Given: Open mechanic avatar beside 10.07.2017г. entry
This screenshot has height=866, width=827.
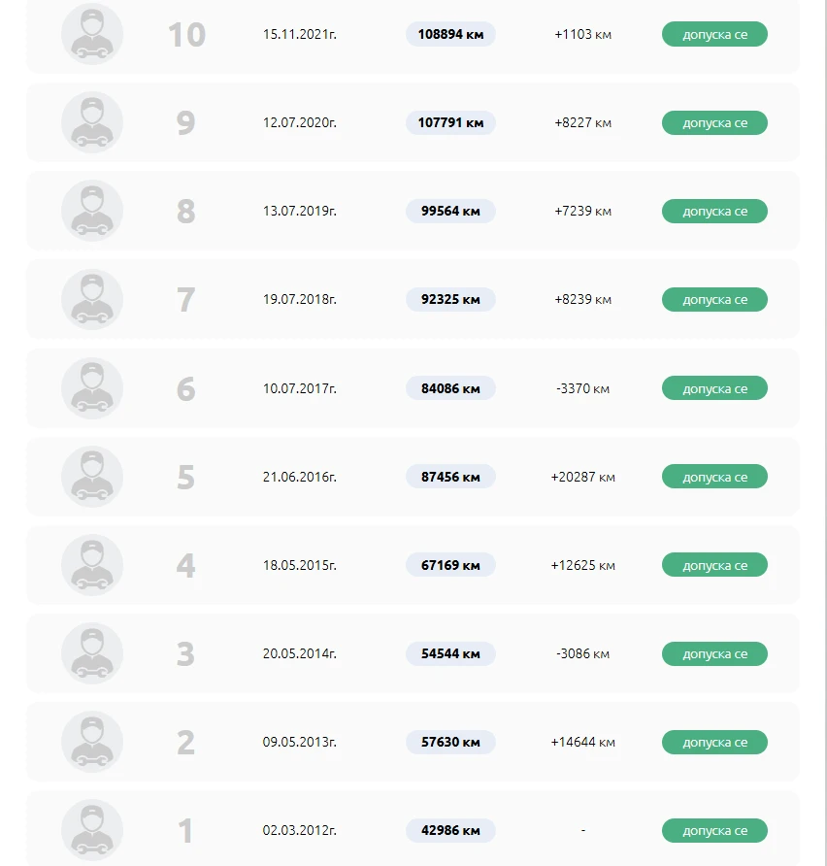Looking at the screenshot, I should coord(92,388).
